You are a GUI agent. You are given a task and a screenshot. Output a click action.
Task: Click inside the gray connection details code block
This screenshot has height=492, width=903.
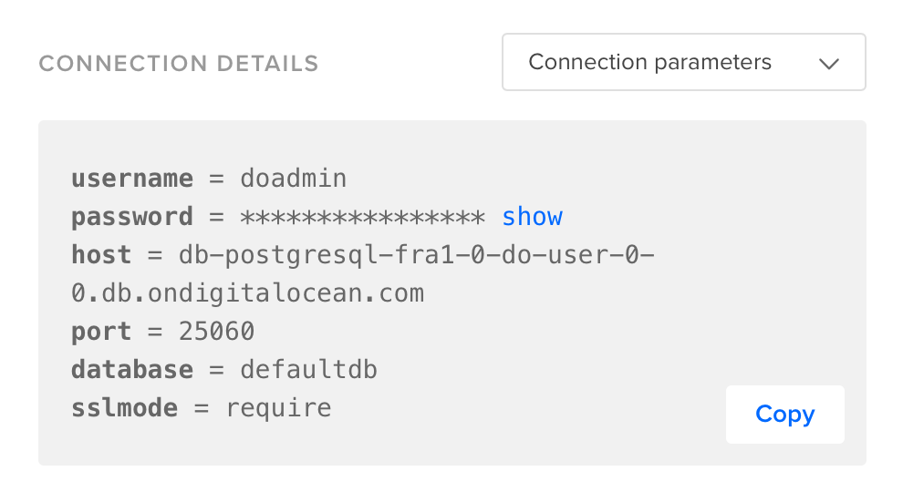click(452, 292)
